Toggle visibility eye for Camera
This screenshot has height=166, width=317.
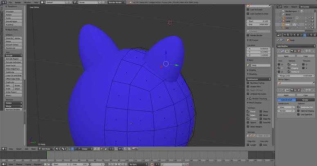[x=306, y=18]
